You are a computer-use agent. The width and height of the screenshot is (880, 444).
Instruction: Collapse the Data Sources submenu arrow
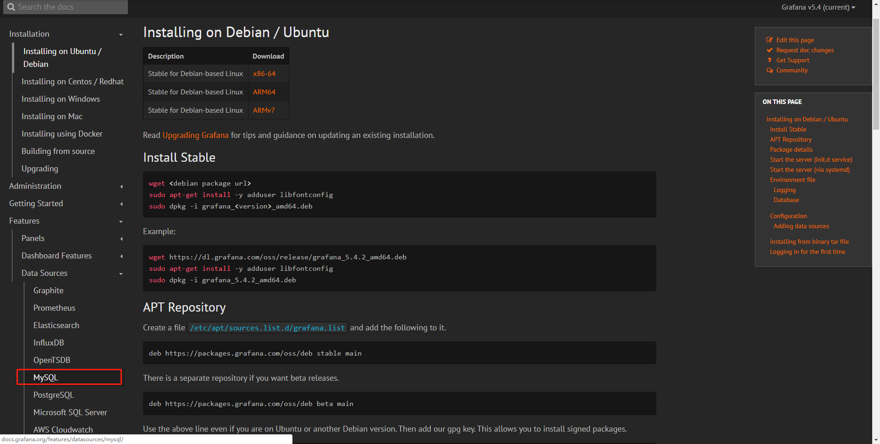pyautogui.click(x=121, y=274)
